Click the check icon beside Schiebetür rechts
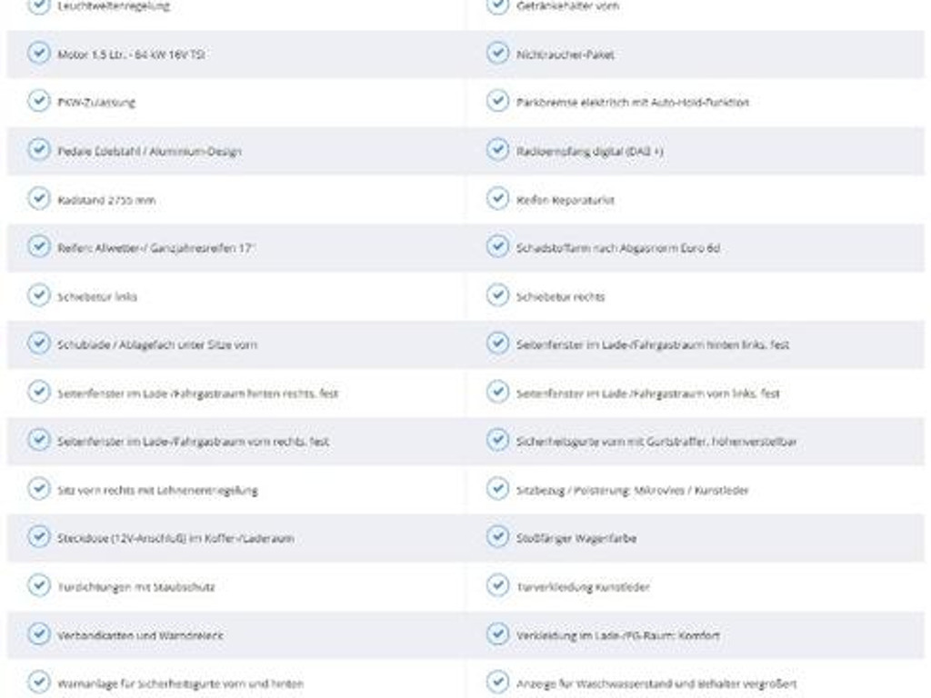931x698 pixels. point(497,295)
